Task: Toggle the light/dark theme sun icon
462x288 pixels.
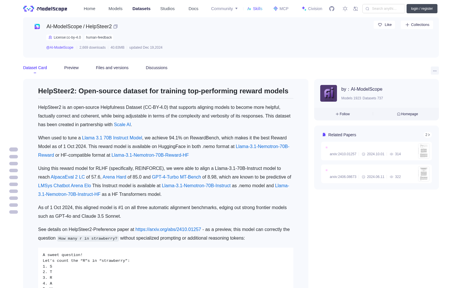Action: (345, 9)
